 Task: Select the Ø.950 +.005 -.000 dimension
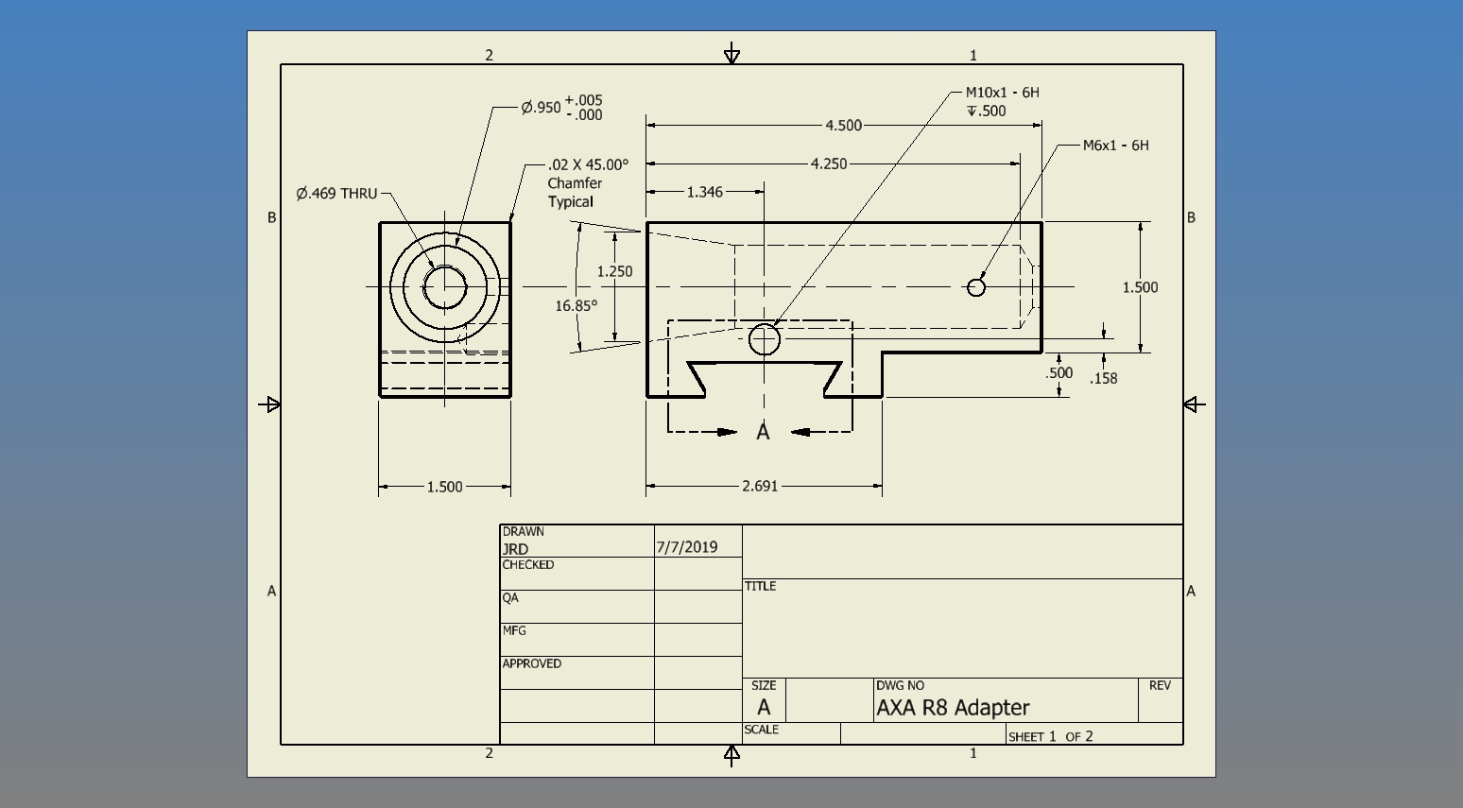coord(562,108)
